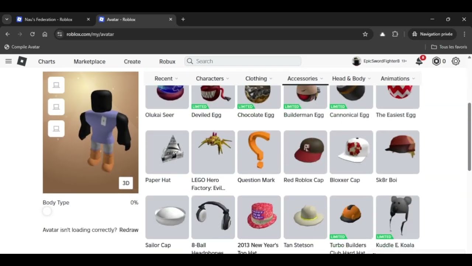Screen dimensions: 472x266
Task: Open the tab search dropdown arrow
Action: point(7,19)
